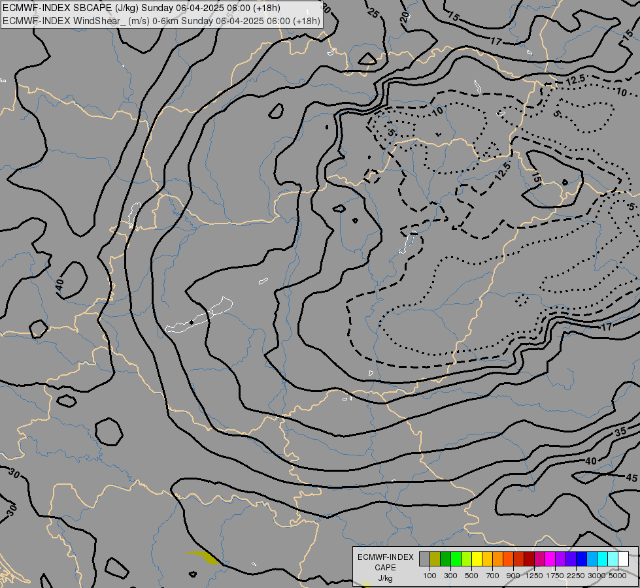The height and width of the screenshot is (588, 640).
Task: Click legend value "1250"
Action: [534, 576]
